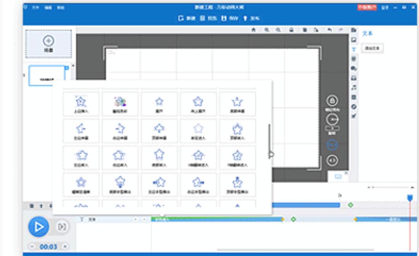419x256 pixels.
Task: Open the shapes panel under the Text tool
Action: click(354, 58)
